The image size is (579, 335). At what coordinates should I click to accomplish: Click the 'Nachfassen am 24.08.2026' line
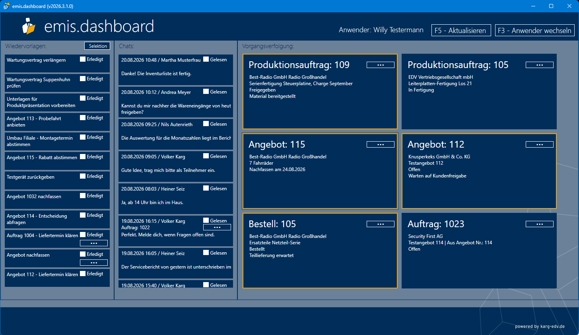[278, 169]
